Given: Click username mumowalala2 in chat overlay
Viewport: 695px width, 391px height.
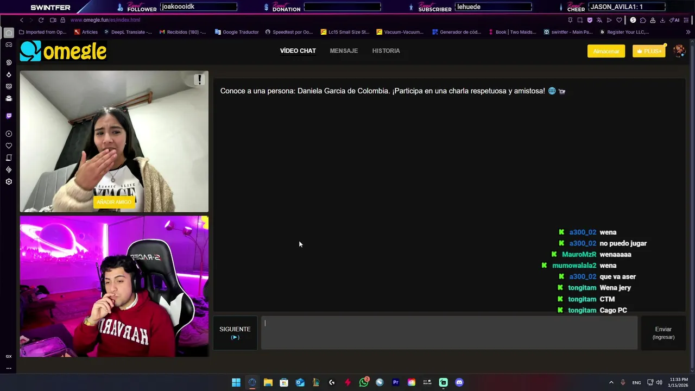Looking at the screenshot, I should pyautogui.click(x=574, y=266).
